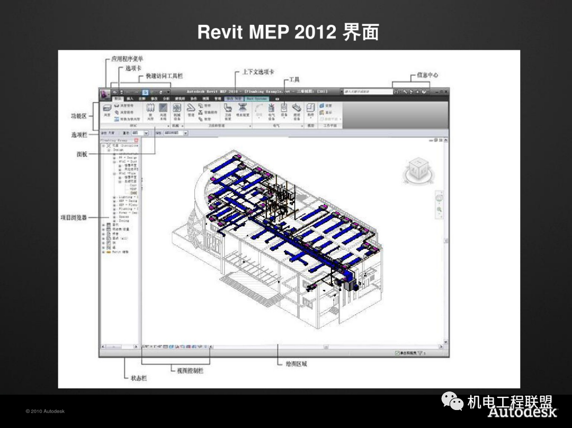572x428 pixels.
Task: Select the Electrical Equipment (电气设备) tool
Action: click(x=271, y=112)
